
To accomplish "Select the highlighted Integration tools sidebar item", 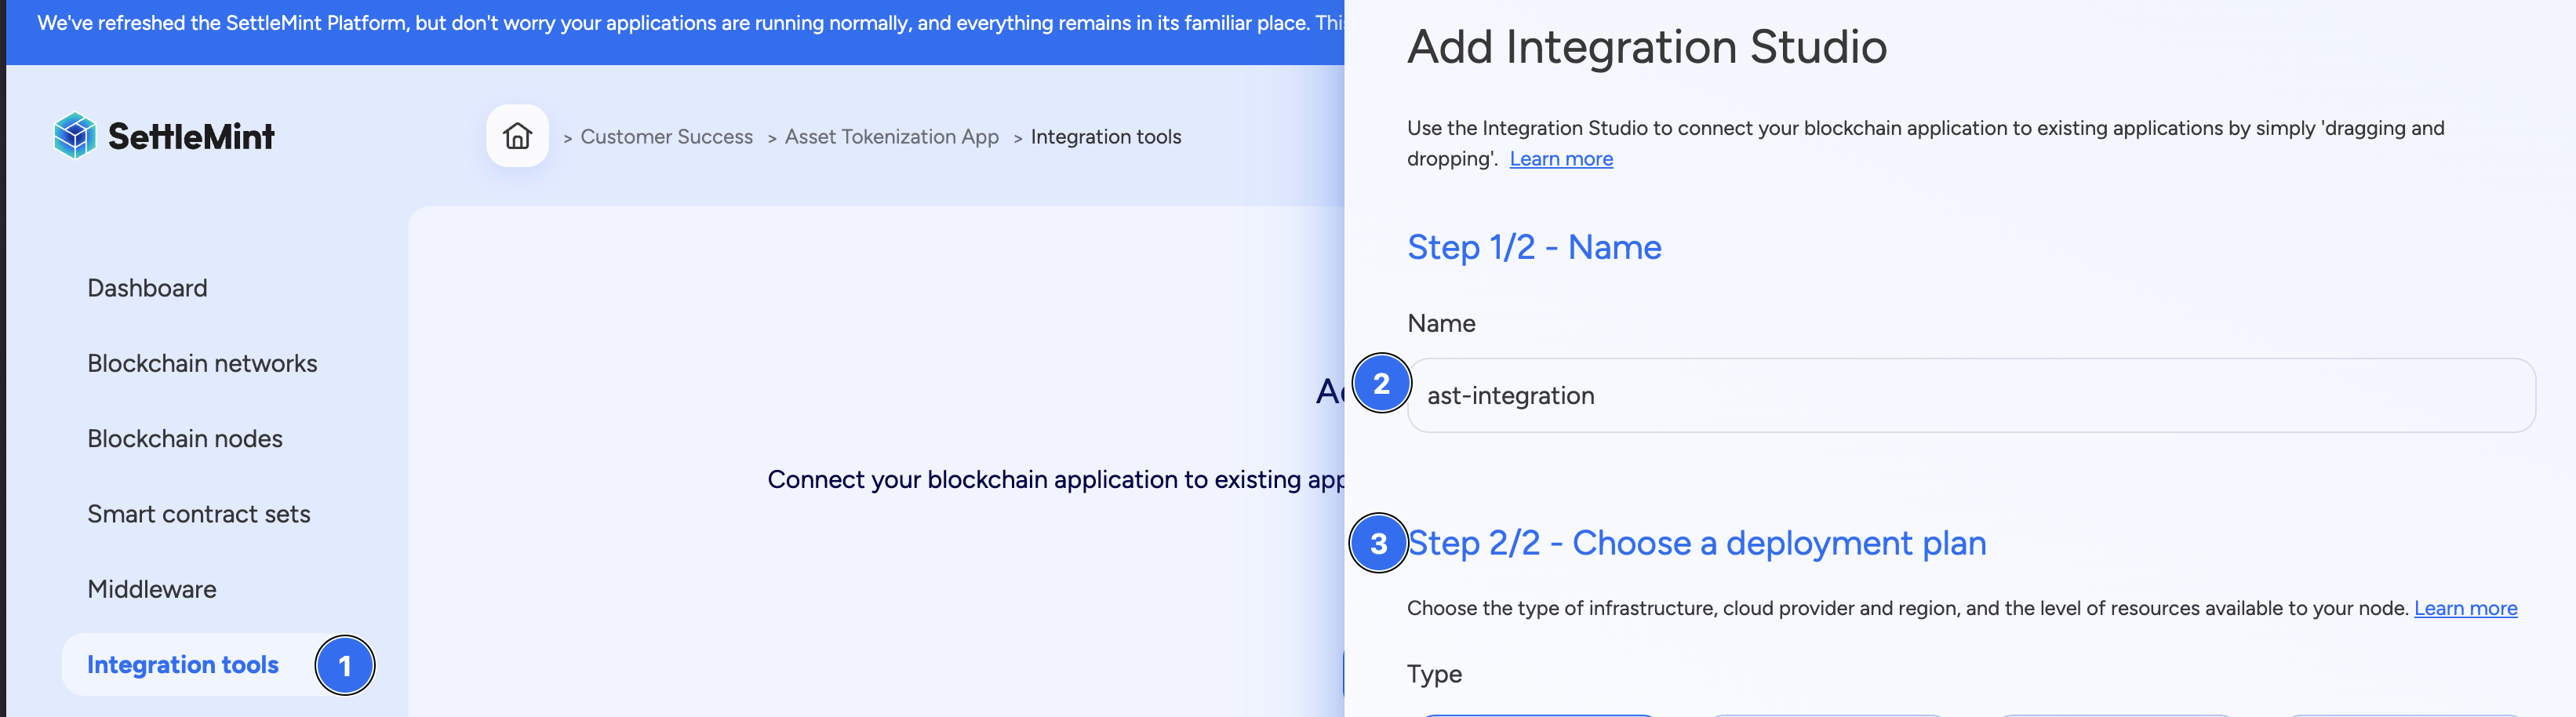I will point(183,664).
